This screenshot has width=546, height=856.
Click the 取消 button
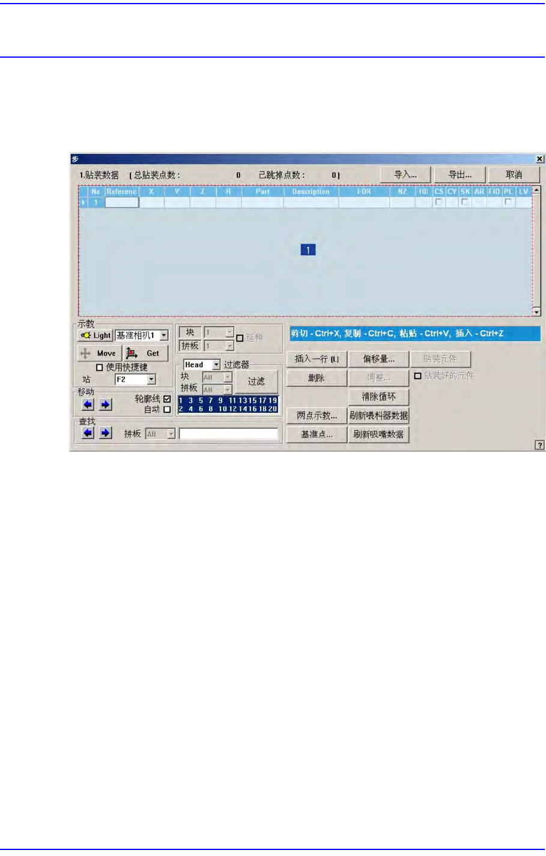(x=514, y=174)
